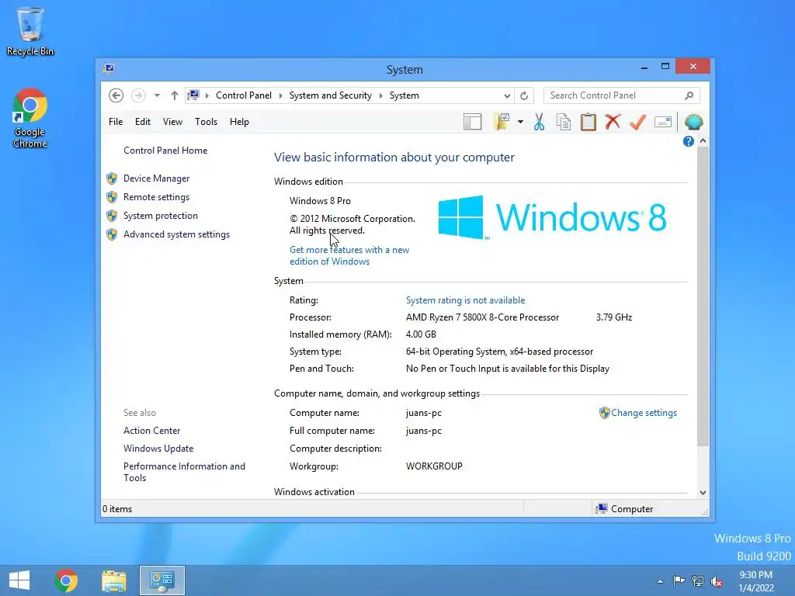Click the Computer status bar item

click(625, 509)
